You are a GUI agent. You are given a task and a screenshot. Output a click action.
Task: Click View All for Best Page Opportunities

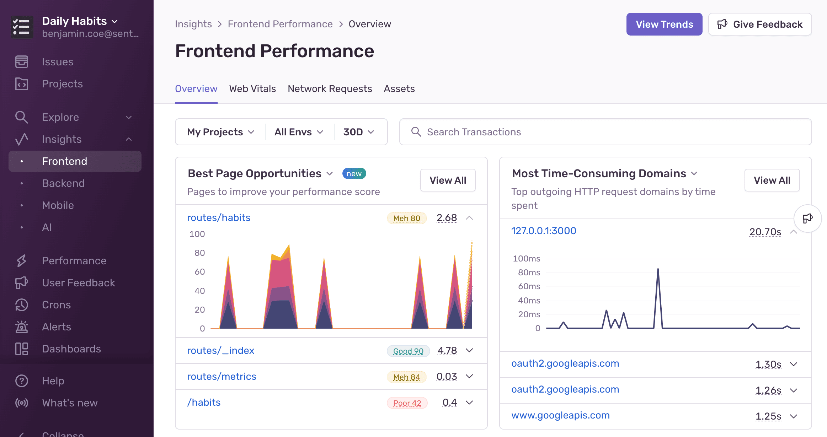[448, 180]
